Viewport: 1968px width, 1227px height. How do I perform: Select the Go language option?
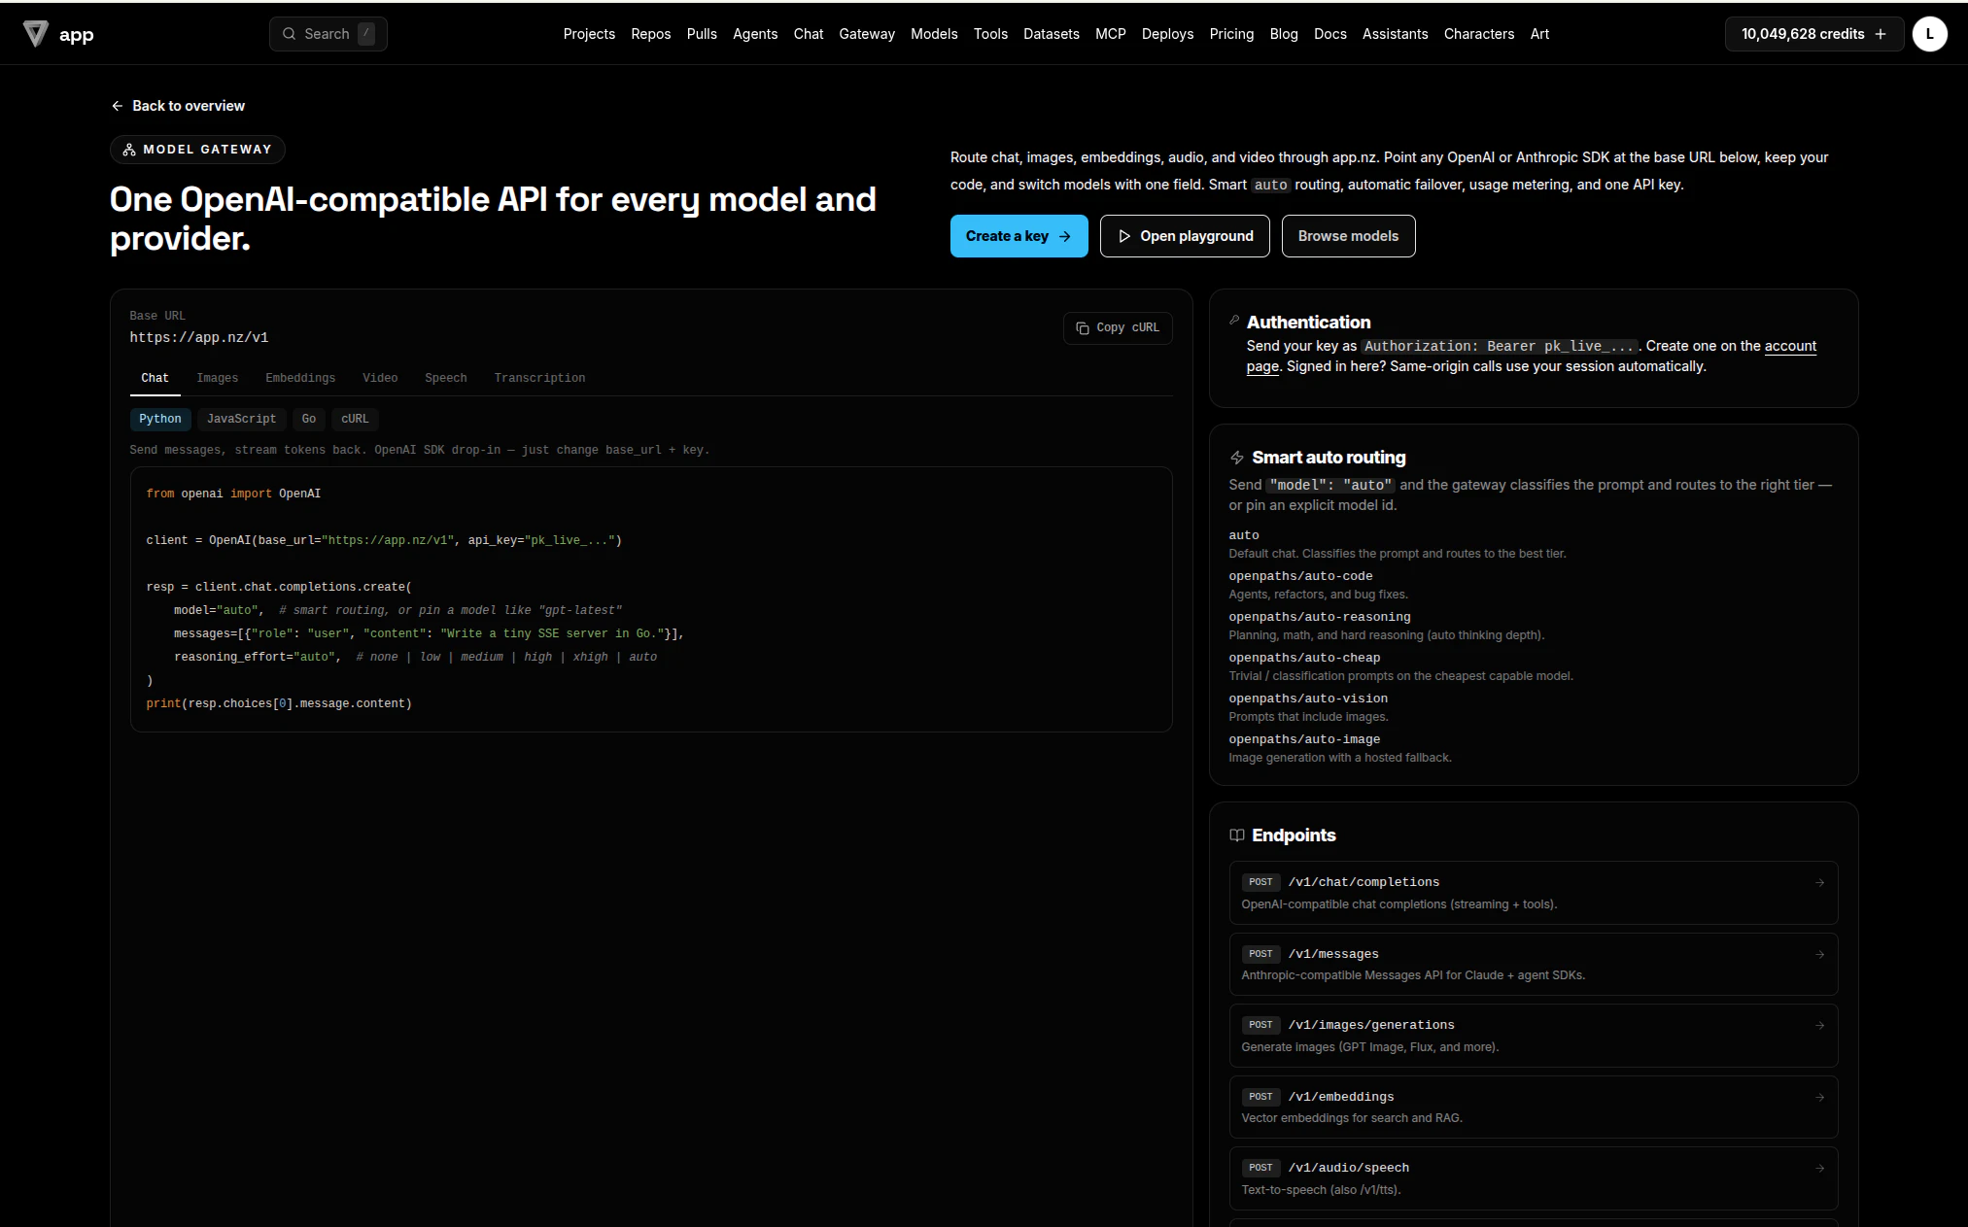coord(309,419)
